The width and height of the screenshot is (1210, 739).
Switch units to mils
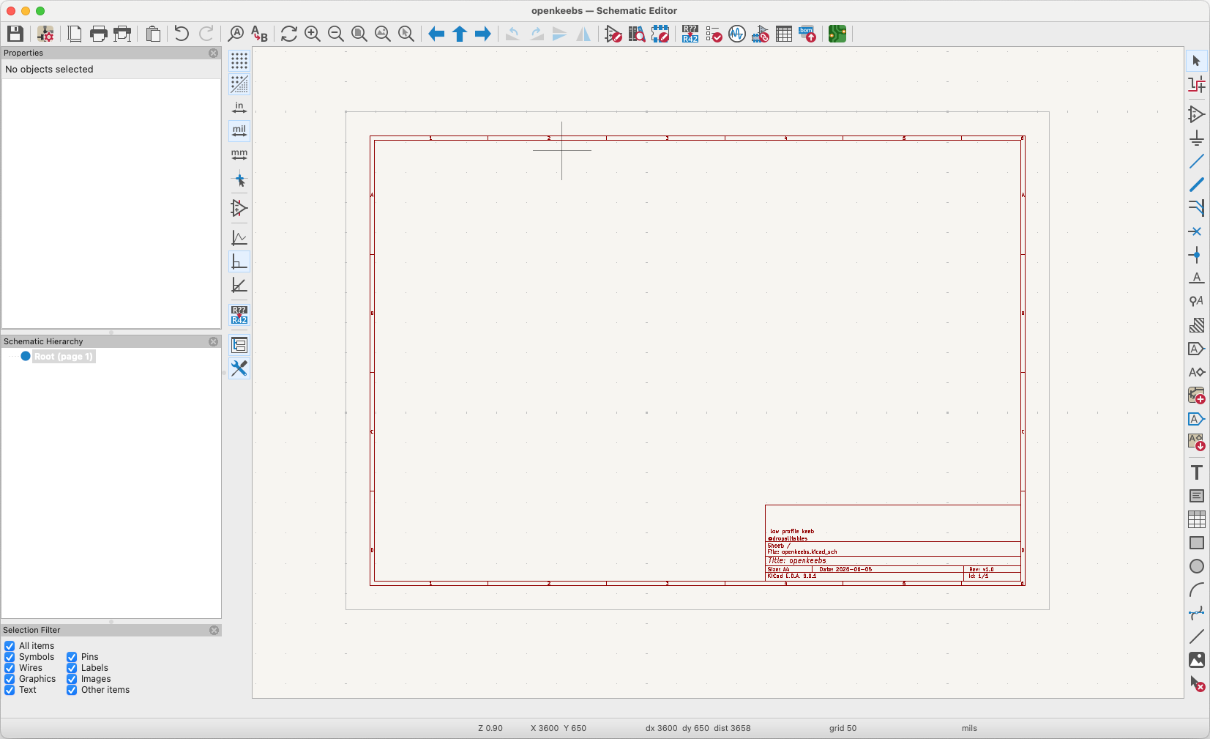239,131
